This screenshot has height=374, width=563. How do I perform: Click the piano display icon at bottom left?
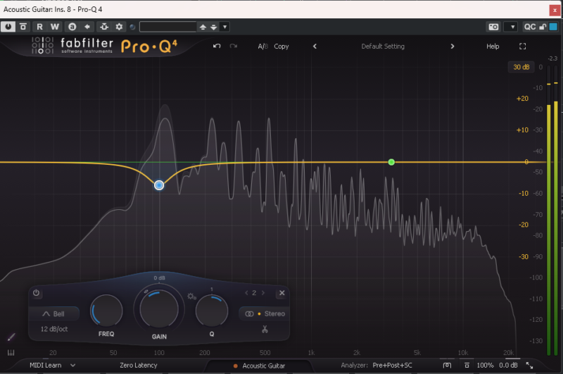[11, 352]
